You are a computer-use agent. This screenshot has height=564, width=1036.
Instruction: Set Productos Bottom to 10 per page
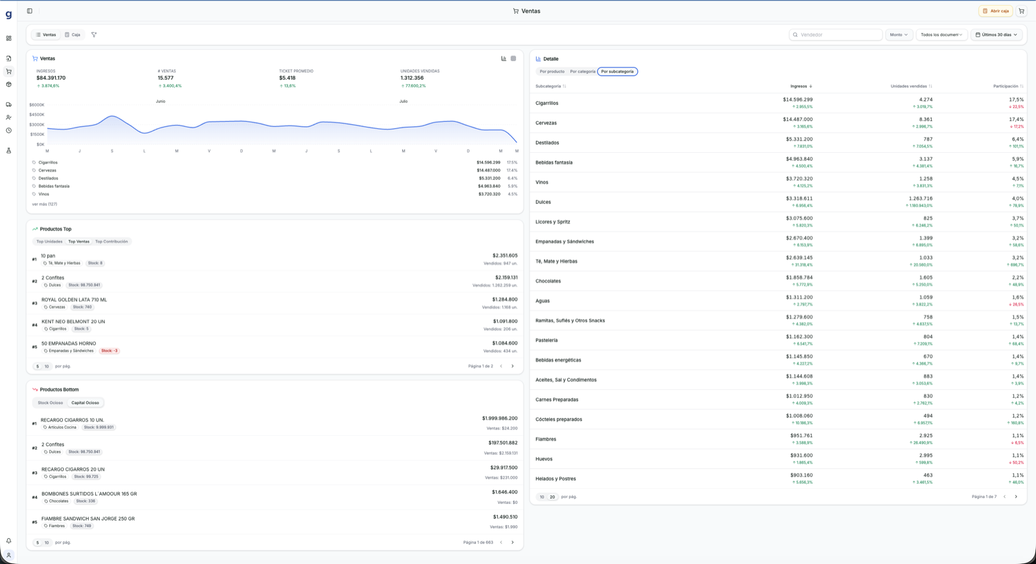[x=47, y=543]
